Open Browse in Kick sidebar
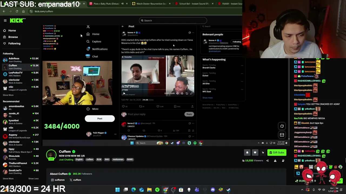This screenshot has width=346, height=194. coord(13,37)
